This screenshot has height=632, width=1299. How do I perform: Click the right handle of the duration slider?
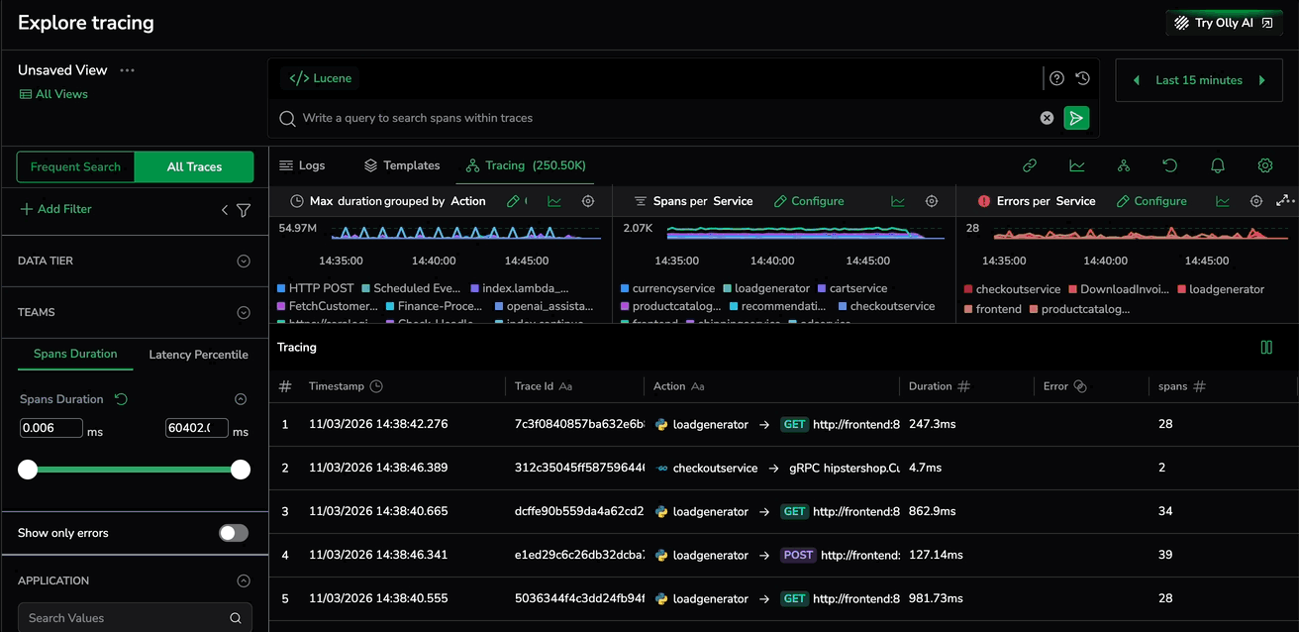241,470
